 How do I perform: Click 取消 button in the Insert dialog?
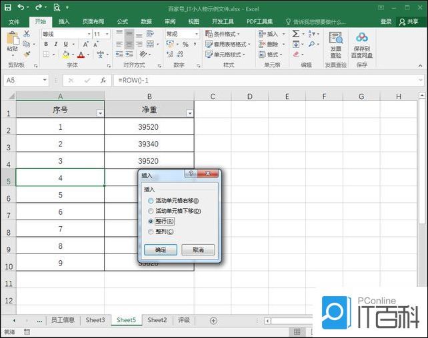(198, 250)
